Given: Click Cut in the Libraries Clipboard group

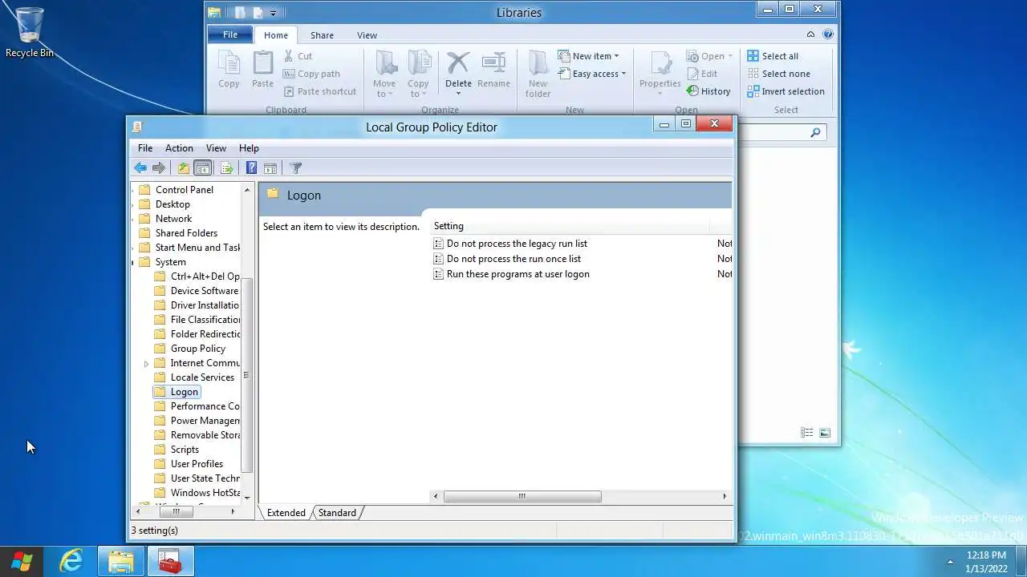Looking at the screenshot, I should 298,56.
